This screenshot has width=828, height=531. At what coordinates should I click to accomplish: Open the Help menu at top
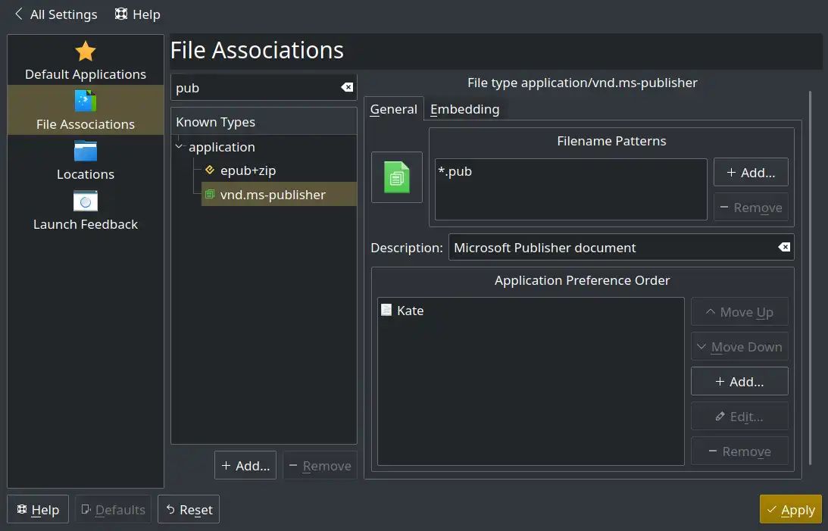point(138,14)
